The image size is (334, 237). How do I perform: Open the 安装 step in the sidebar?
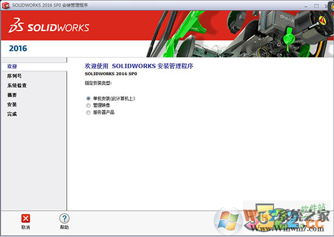(12, 105)
